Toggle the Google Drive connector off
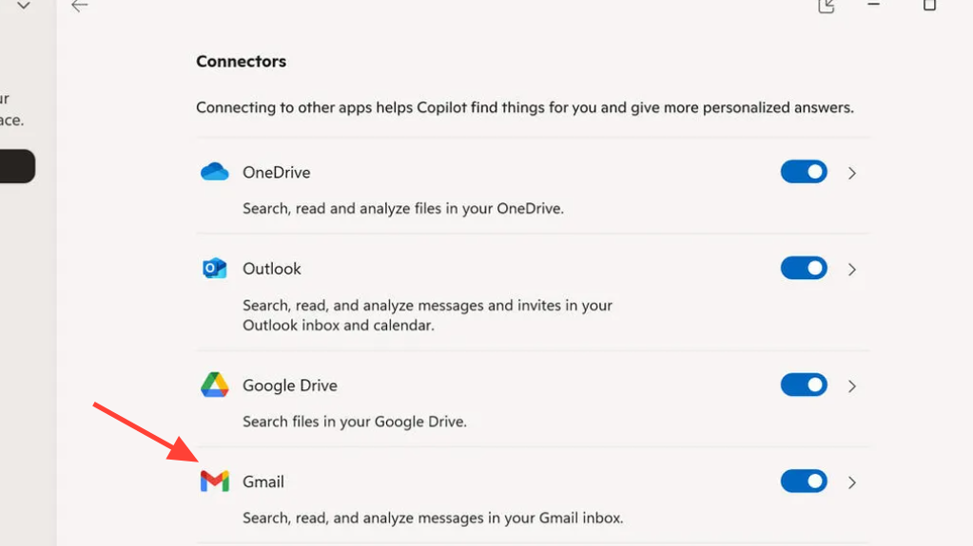 tap(804, 386)
